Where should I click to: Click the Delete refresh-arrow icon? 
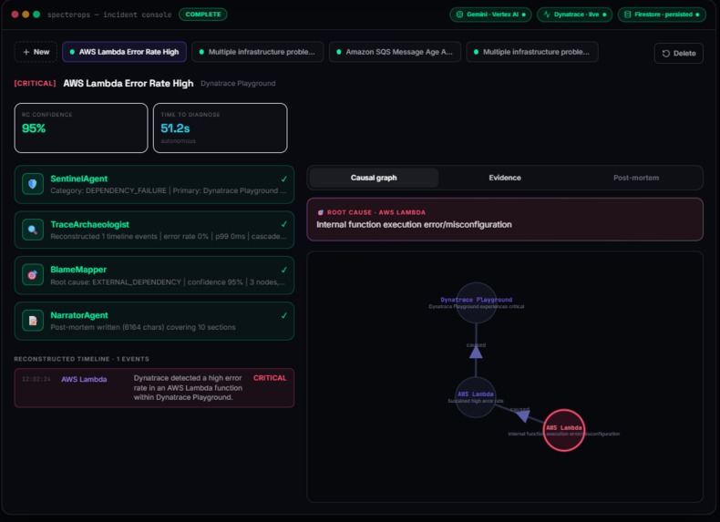coord(666,53)
